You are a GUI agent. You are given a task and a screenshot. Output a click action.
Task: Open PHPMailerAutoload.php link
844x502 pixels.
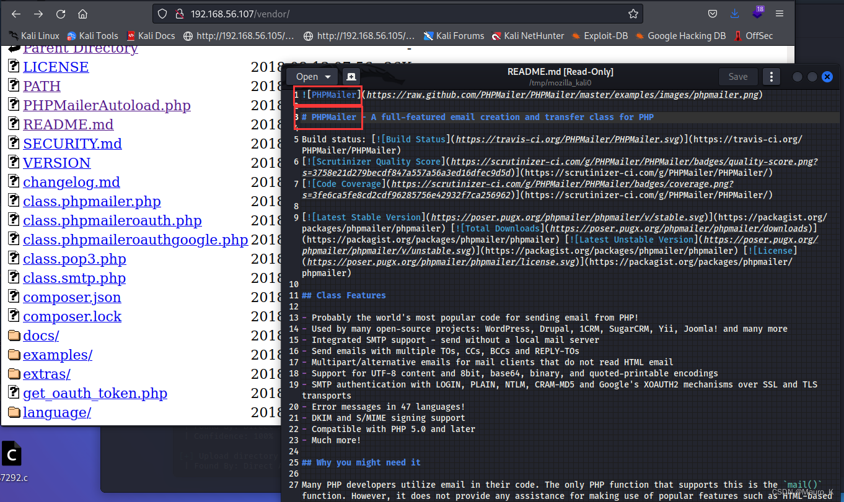pyautogui.click(x=107, y=105)
